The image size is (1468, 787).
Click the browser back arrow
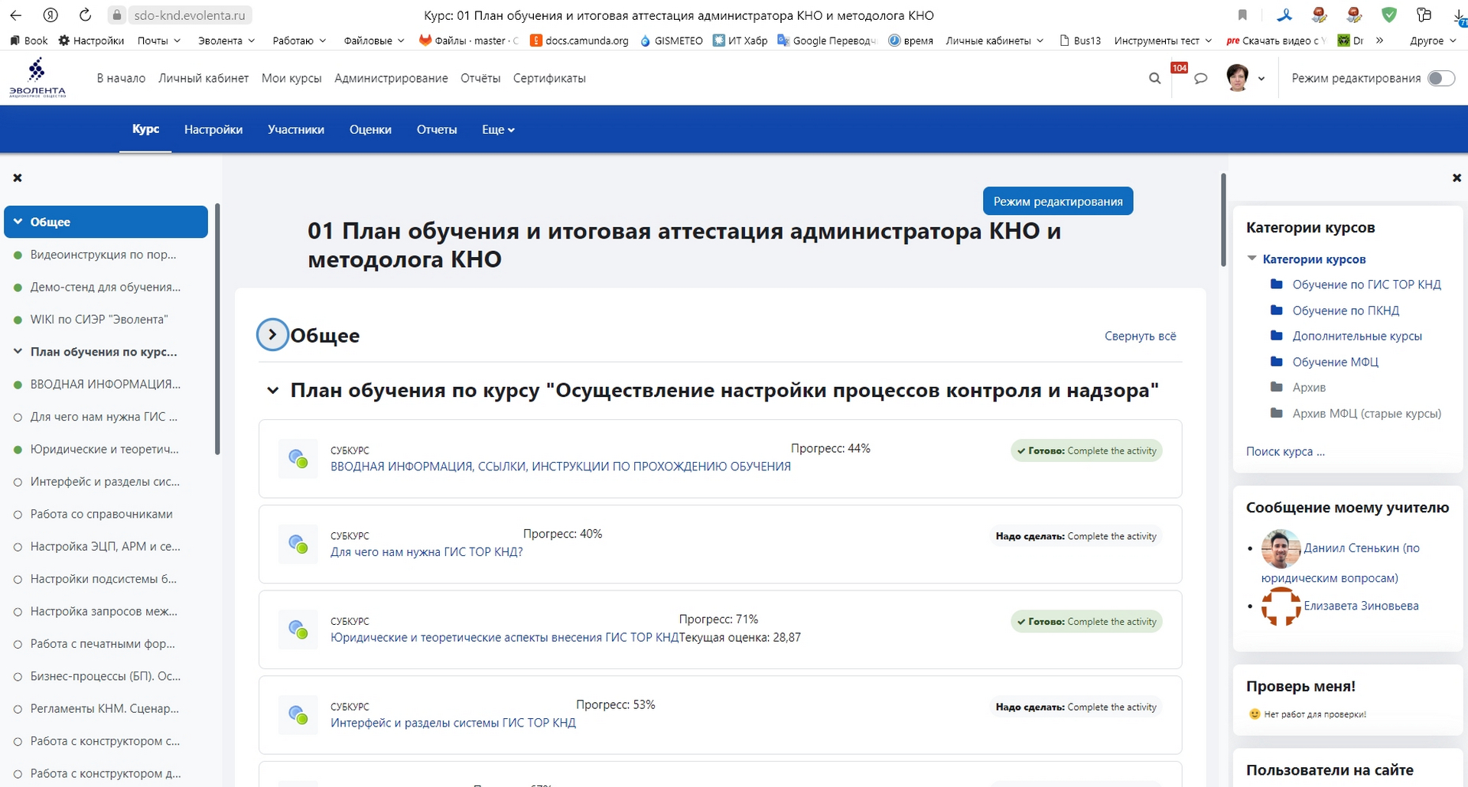[15, 15]
